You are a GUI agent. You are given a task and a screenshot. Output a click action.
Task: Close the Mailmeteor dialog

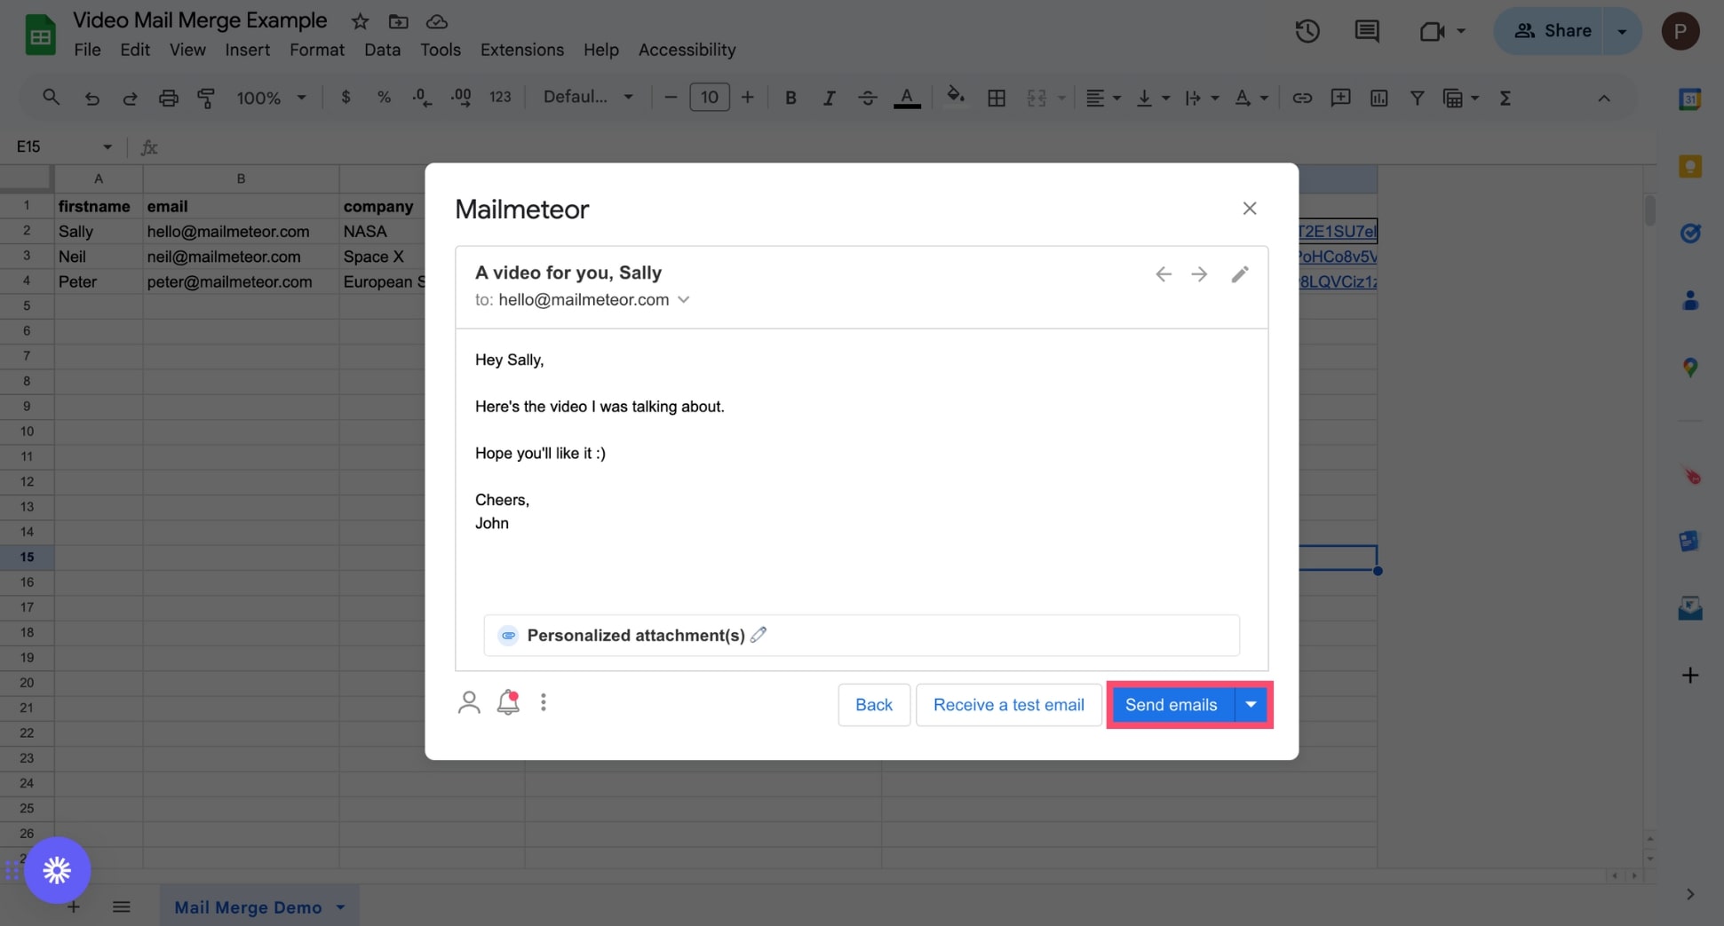click(1249, 208)
